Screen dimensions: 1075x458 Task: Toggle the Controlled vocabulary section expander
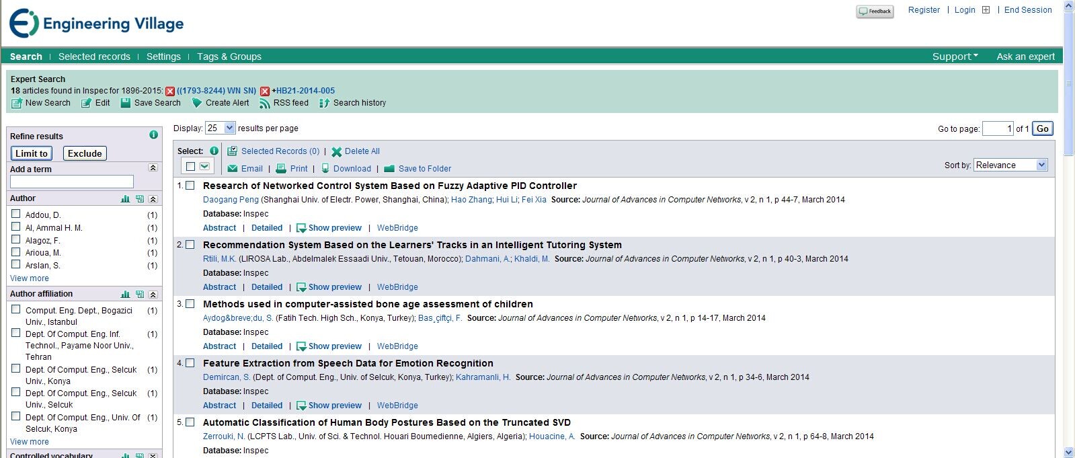153,455
